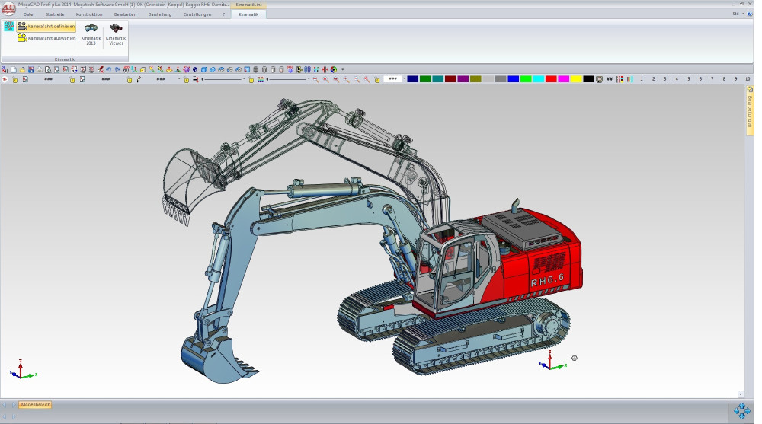Open the Datei menu tab
This screenshot has width=762, height=424.
coord(29,14)
